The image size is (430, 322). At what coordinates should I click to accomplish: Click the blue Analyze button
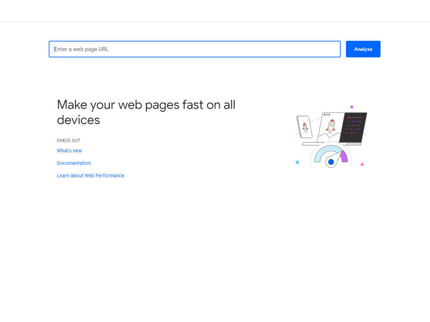click(x=363, y=49)
